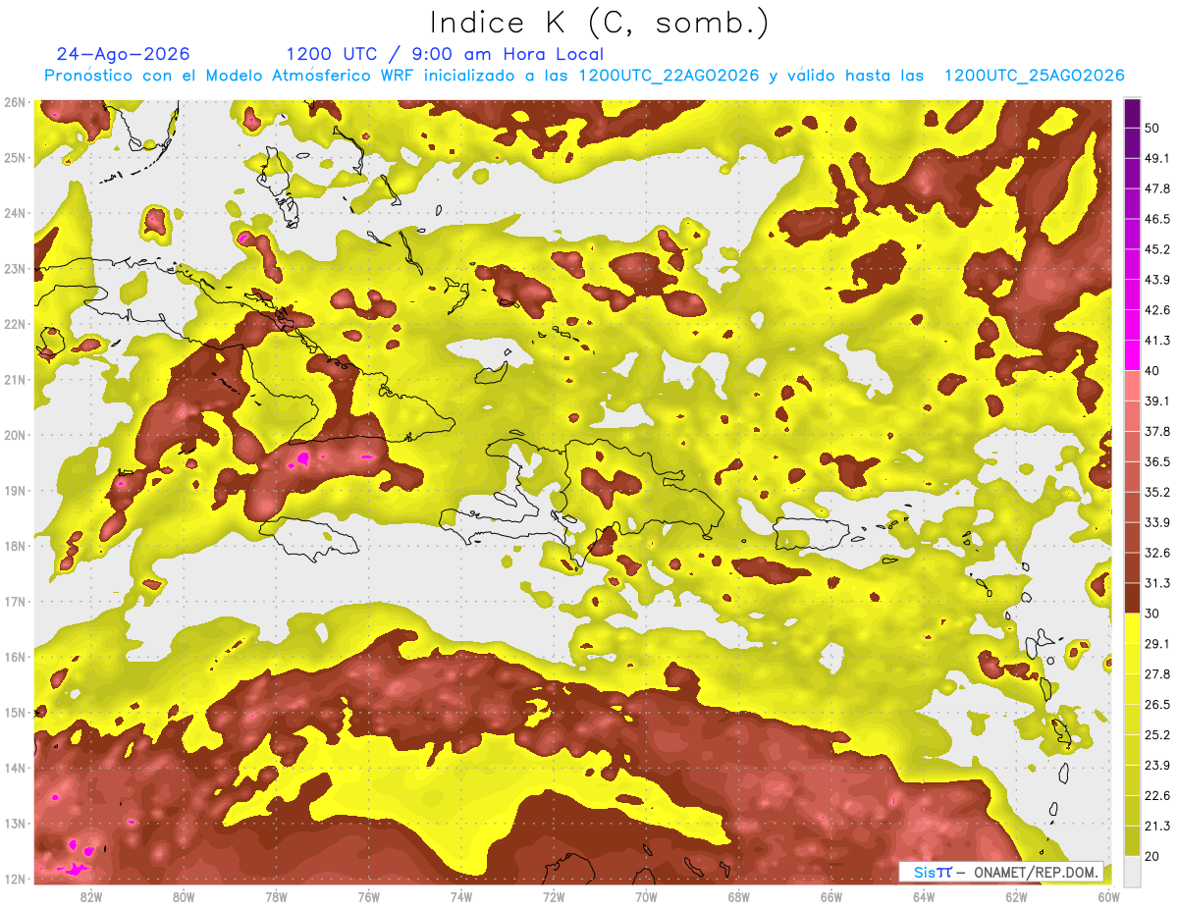Image resolution: width=1178 pixels, height=910 pixels.
Task: Click colorbar value 36.5
Action: click(x=1157, y=461)
